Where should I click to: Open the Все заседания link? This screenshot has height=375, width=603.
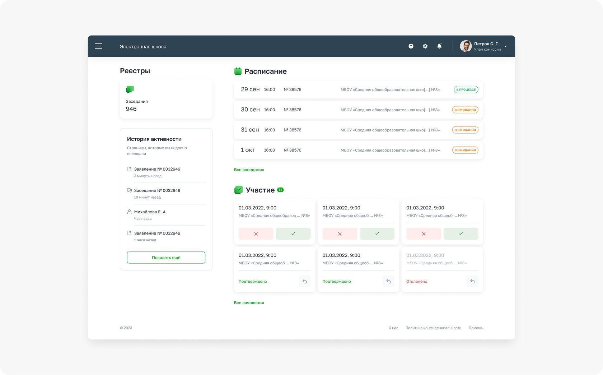pos(249,170)
